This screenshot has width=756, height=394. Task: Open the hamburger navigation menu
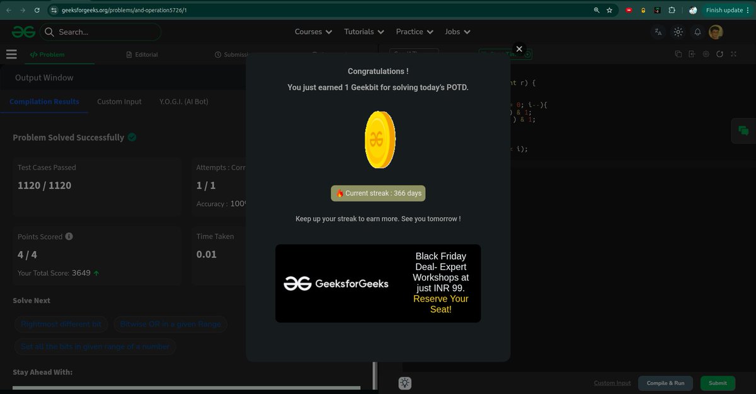click(11, 54)
